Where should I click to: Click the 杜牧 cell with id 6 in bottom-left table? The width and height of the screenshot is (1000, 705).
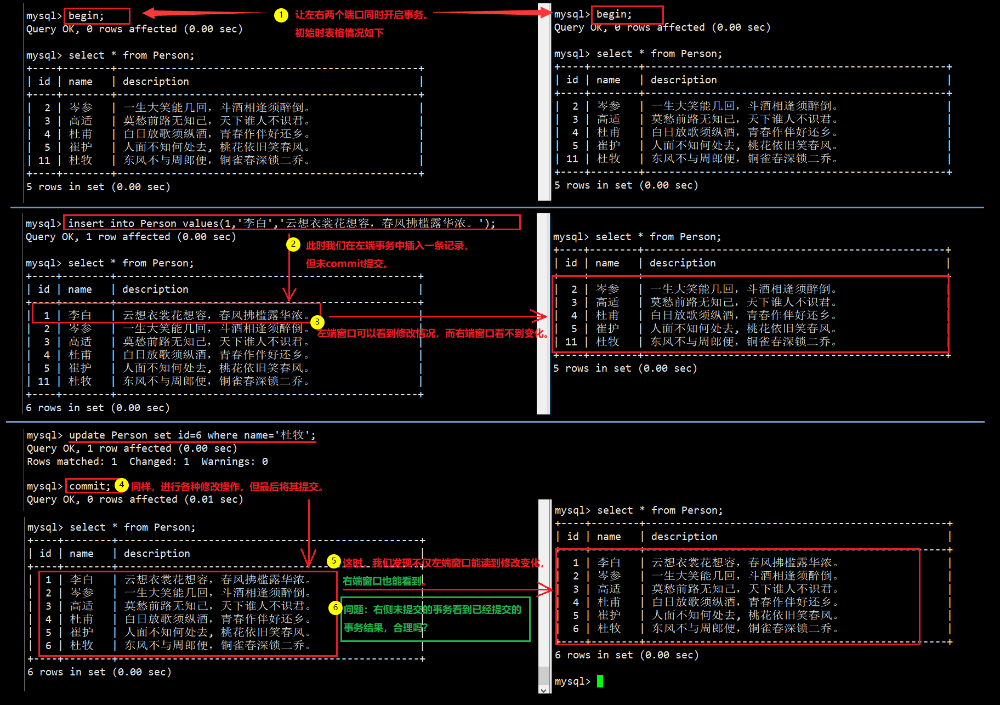coord(82,645)
